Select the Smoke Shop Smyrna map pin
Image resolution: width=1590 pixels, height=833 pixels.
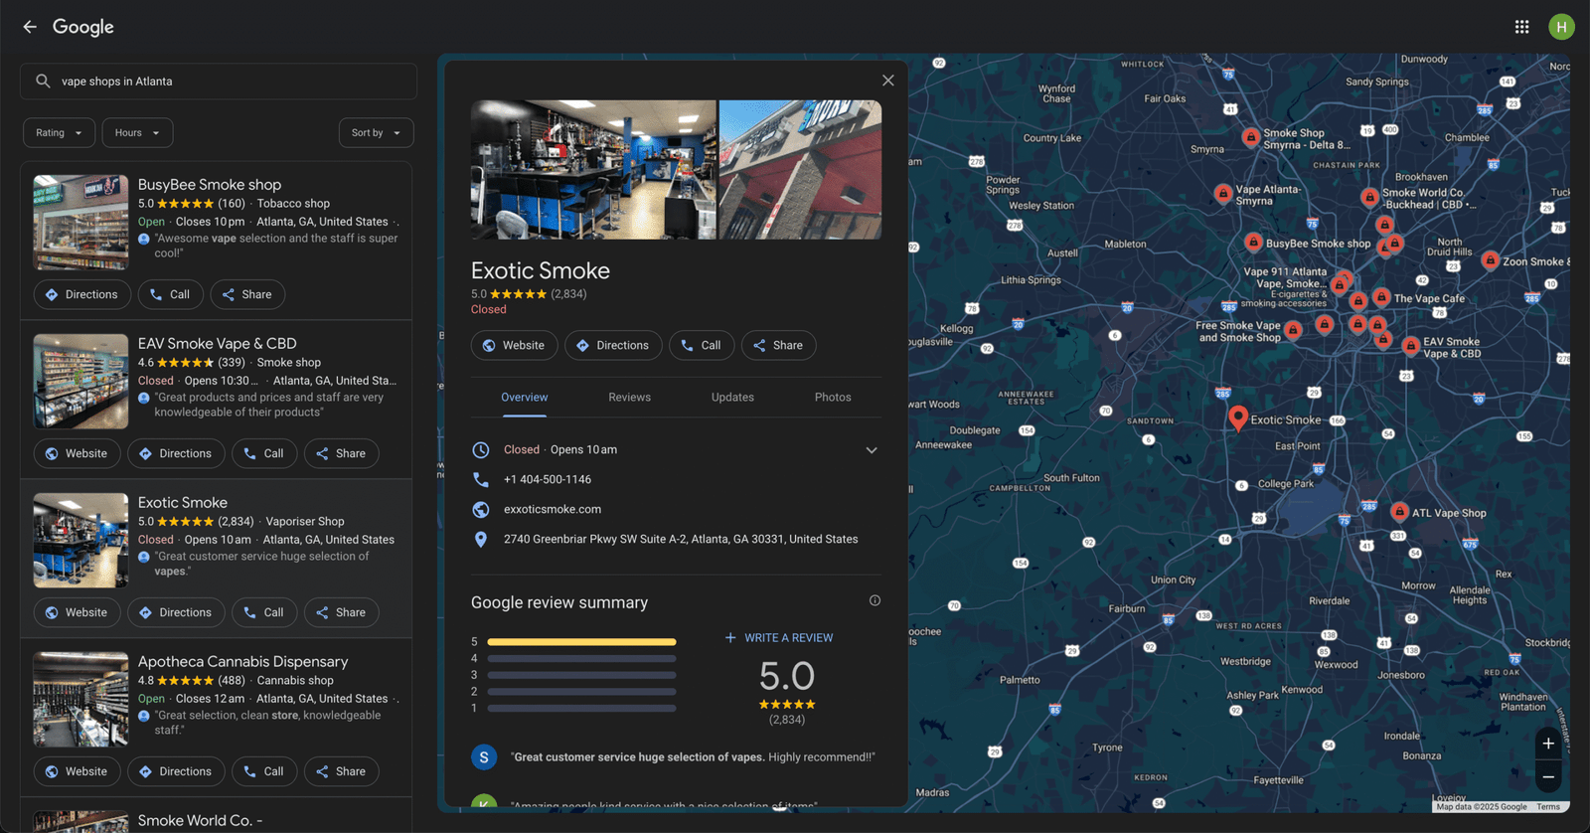pos(1251,137)
